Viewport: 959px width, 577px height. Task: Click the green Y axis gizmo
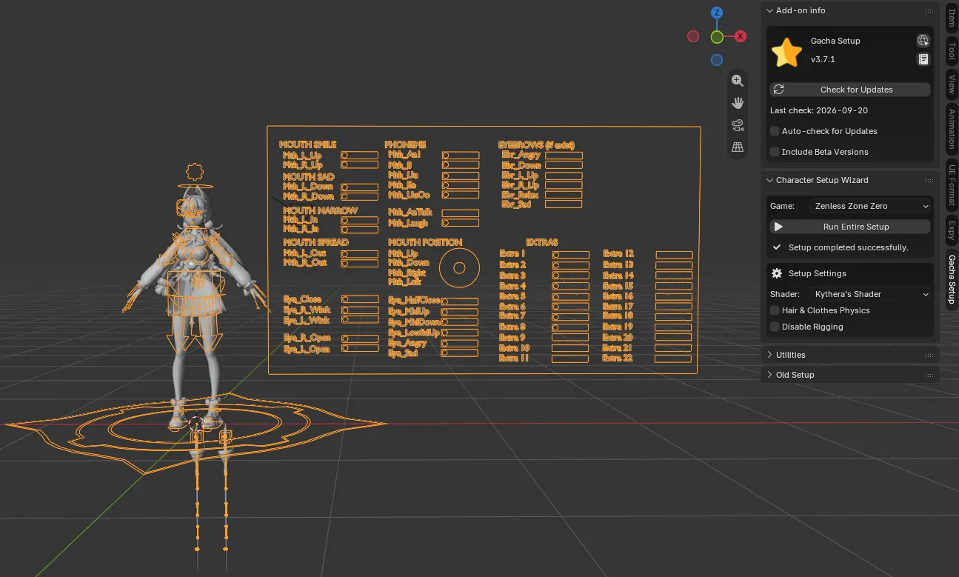(717, 36)
